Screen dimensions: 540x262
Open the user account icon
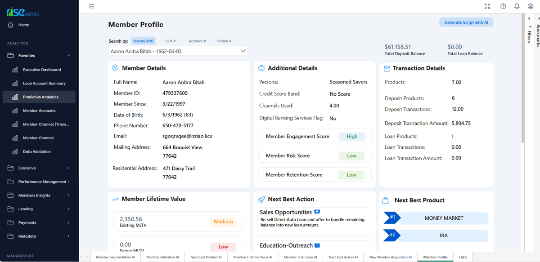(531, 6)
